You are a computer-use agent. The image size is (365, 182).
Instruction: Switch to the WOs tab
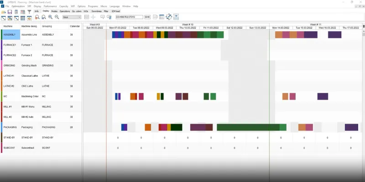point(86,11)
